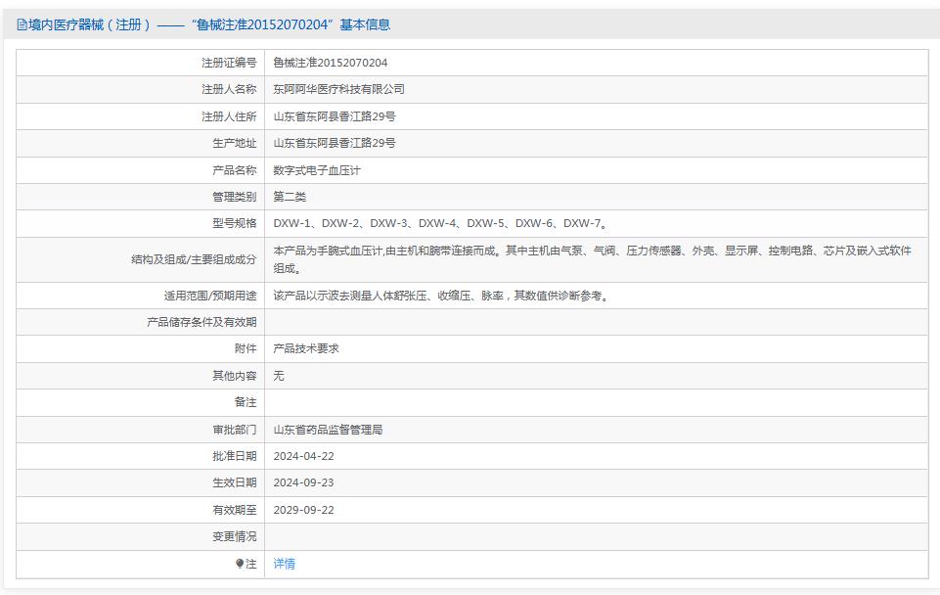Click the 其他内容 row showing 无
The height and width of the screenshot is (595, 940).
(x=278, y=375)
